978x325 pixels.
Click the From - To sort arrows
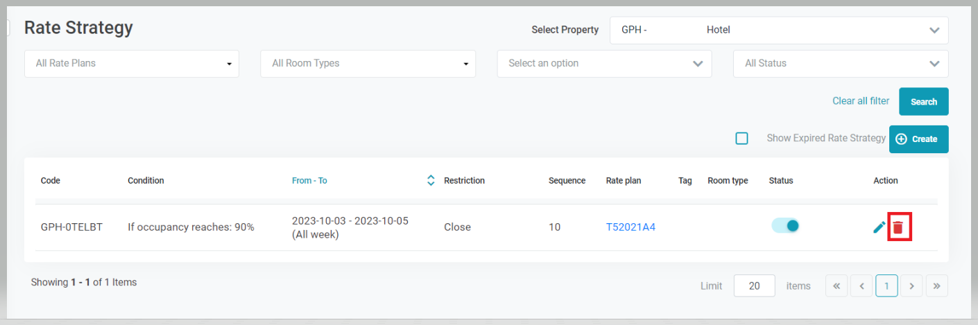tap(431, 180)
